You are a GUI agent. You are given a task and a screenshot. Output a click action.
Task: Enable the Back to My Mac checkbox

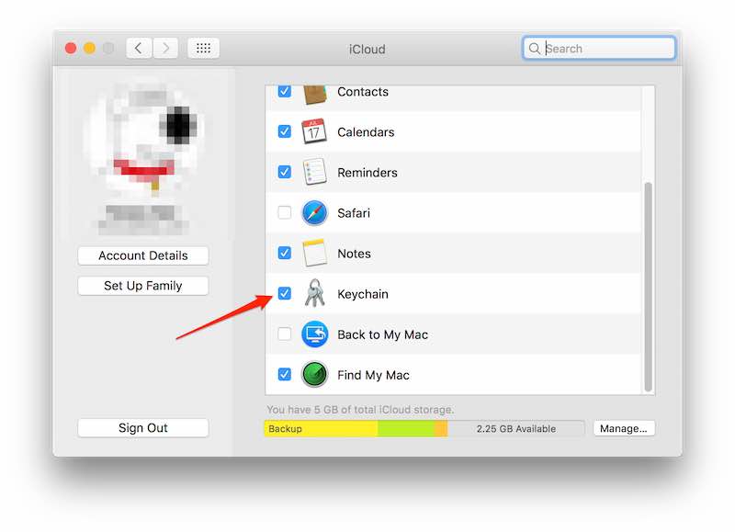(x=285, y=334)
